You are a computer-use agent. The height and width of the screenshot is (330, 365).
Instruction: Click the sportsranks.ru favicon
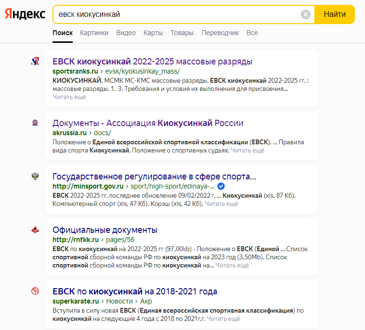pos(35,62)
